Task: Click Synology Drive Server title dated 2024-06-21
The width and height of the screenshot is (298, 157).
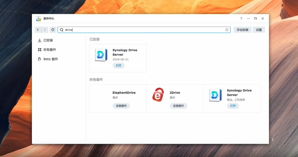Action: click(125, 52)
